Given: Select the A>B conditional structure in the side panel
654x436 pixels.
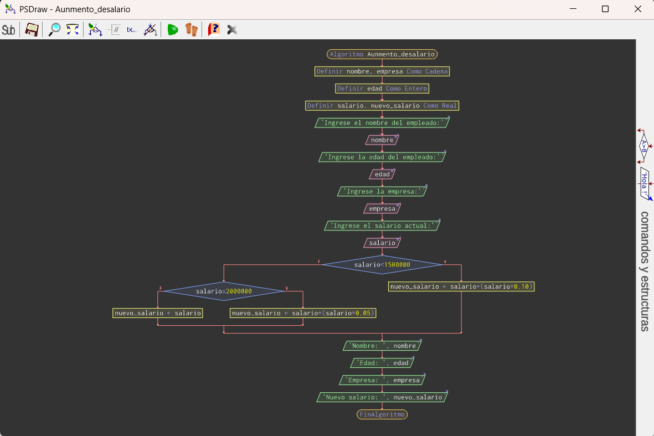Looking at the screenshot, I should (x=644, y=146).
